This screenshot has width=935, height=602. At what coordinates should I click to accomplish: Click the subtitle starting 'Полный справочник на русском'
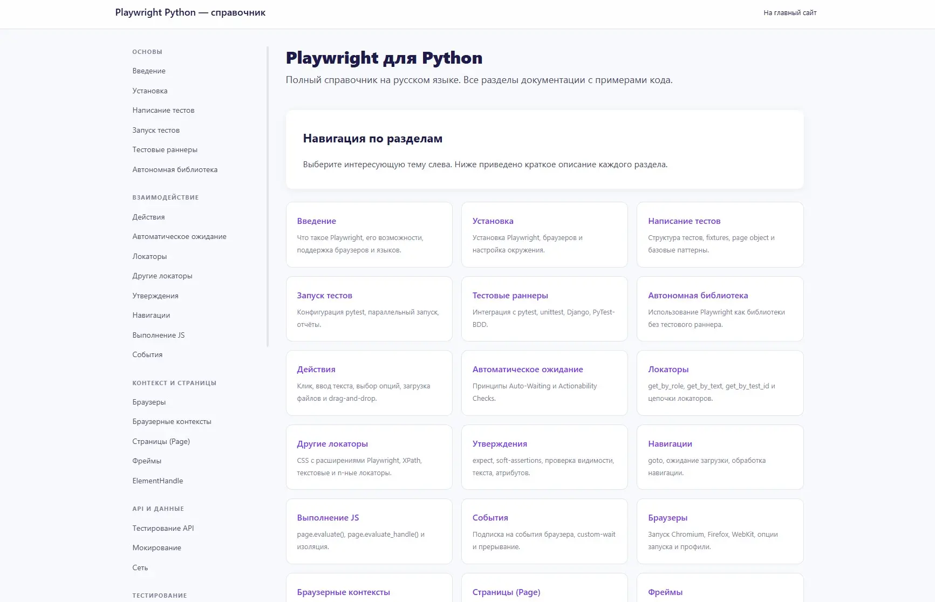[479, 80]
